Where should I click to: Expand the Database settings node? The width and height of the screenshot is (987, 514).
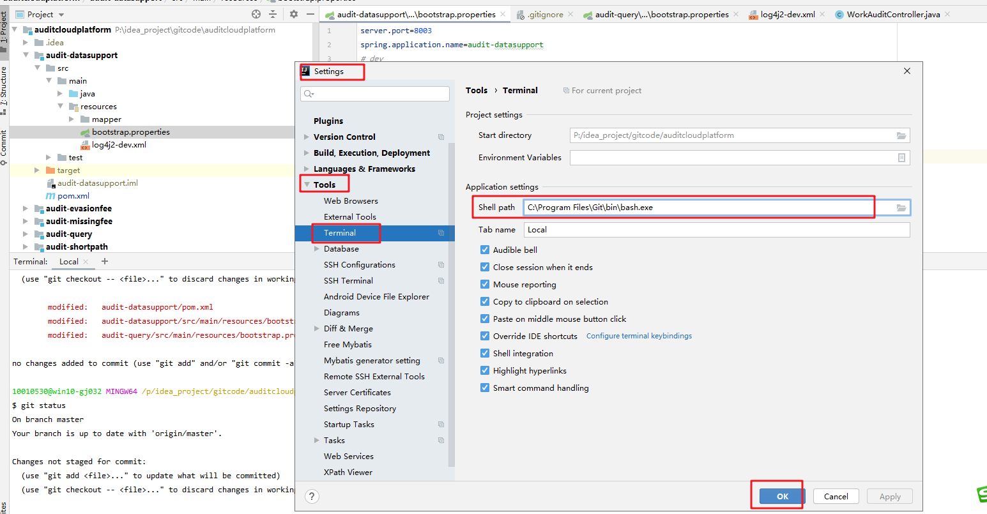pyautogui.click(x=317, y=249)
